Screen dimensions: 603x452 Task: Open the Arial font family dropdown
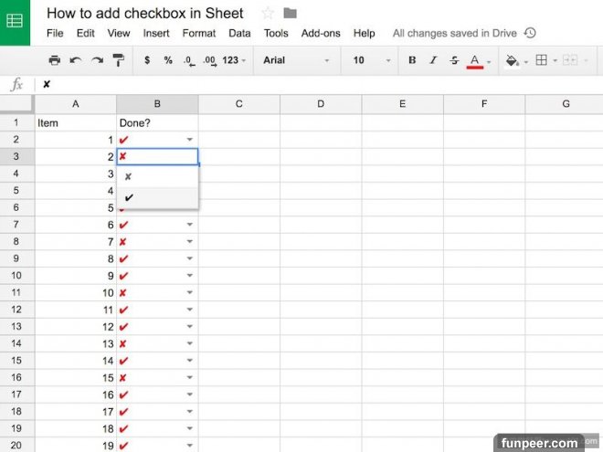[296, 60]
